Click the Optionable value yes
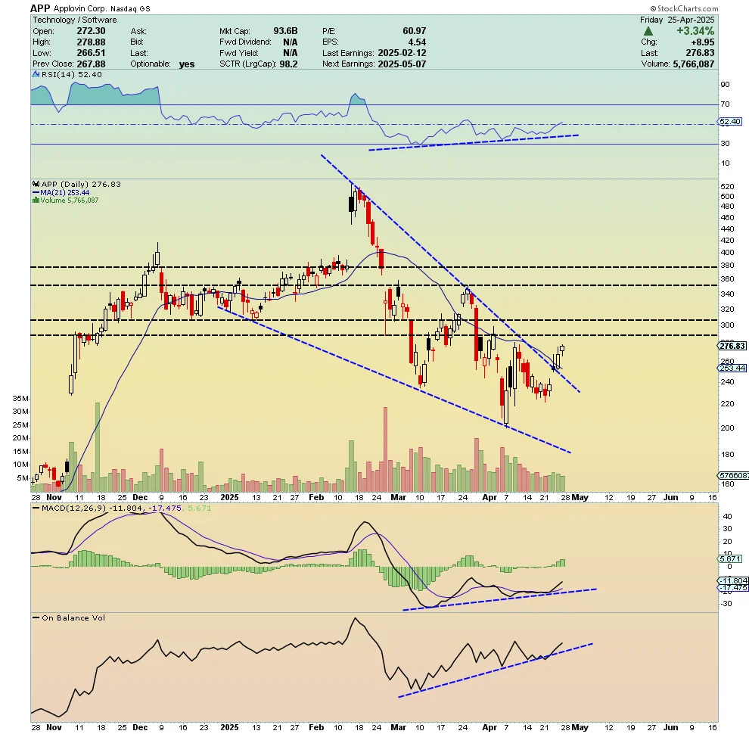Screen dimensions: 749x734 click(x=187, y=64)
